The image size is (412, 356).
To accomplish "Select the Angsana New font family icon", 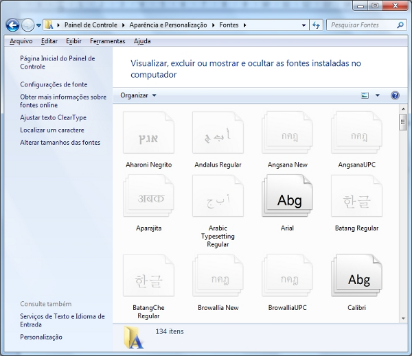I will pos(287,132).
